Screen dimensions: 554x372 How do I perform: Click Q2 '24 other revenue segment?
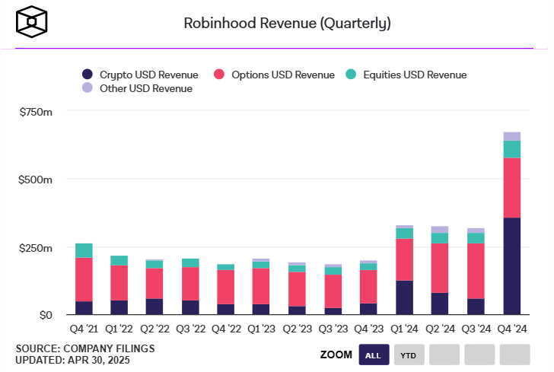[440, 230]
